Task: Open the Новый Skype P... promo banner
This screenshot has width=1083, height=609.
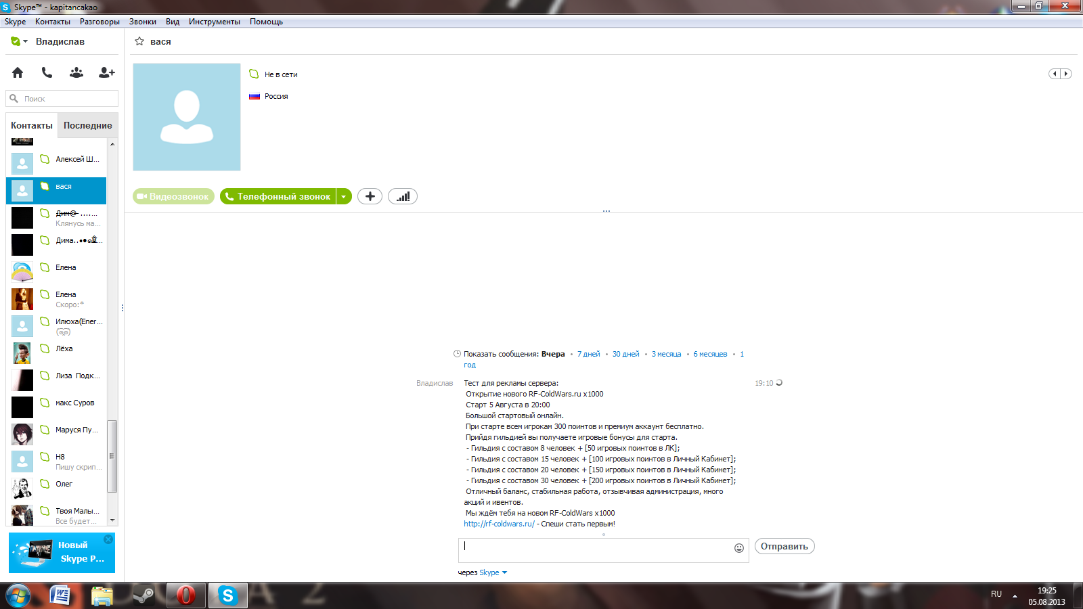Action: [x=62, y=553]
